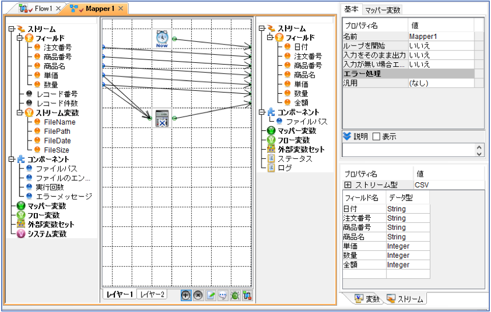
Task: Collapse the ストリーム変数 node
Action: (x=20, y=113)
